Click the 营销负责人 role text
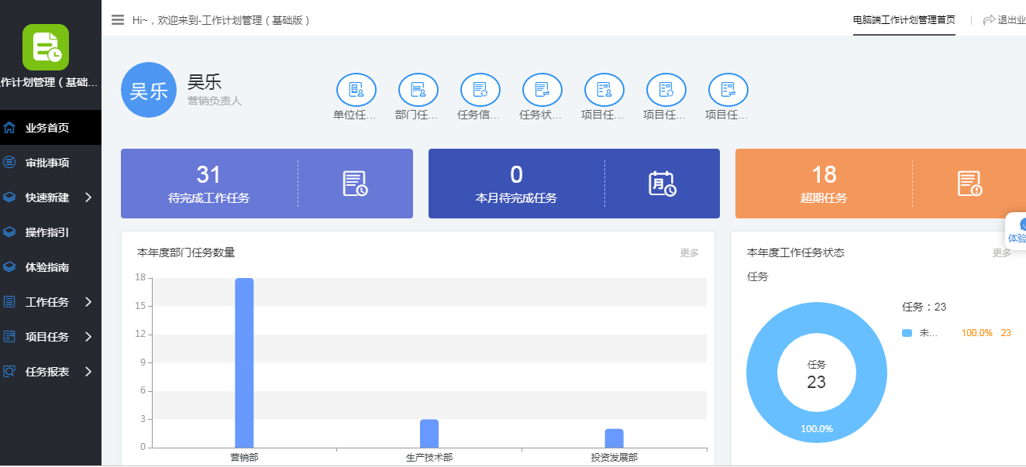Viewport: 1026px width, 467px height. pos(215,101)
